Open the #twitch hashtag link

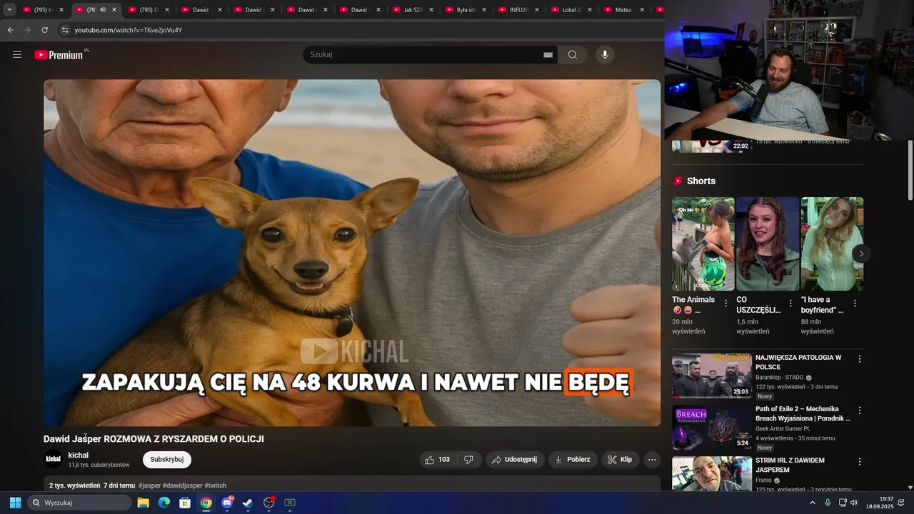click(x=216, y=485)
